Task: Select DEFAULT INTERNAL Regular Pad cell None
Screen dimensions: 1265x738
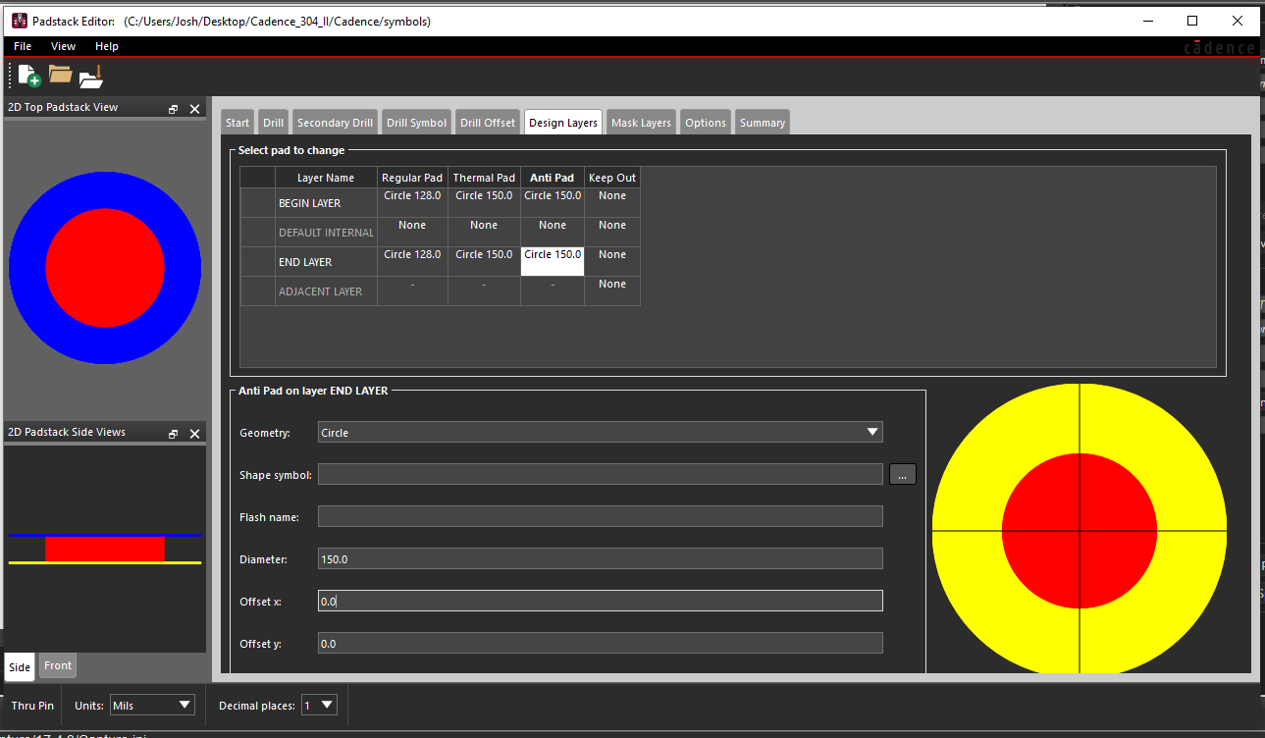Action: coord(412,233)
